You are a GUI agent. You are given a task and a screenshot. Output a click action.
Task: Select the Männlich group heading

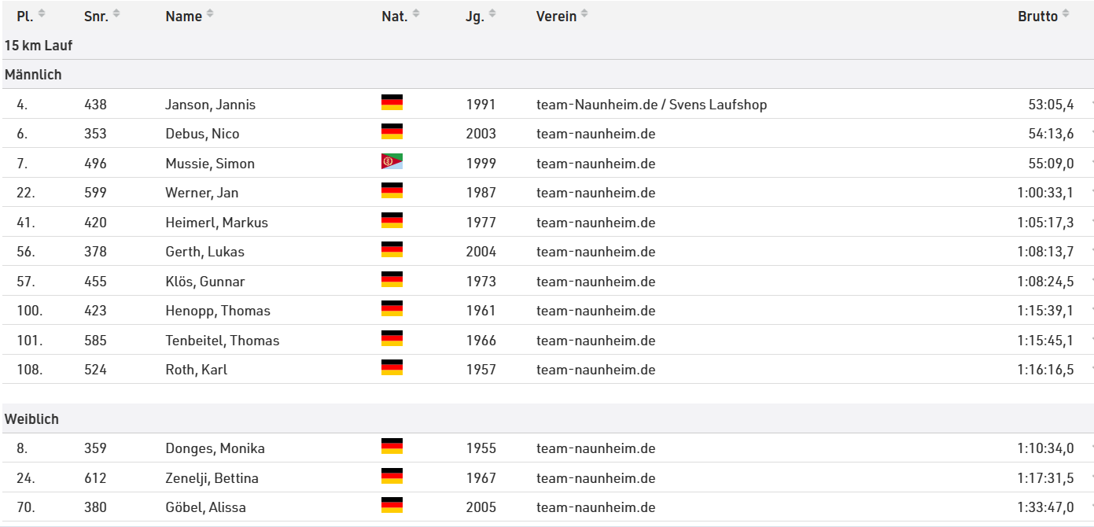(33, 75)
